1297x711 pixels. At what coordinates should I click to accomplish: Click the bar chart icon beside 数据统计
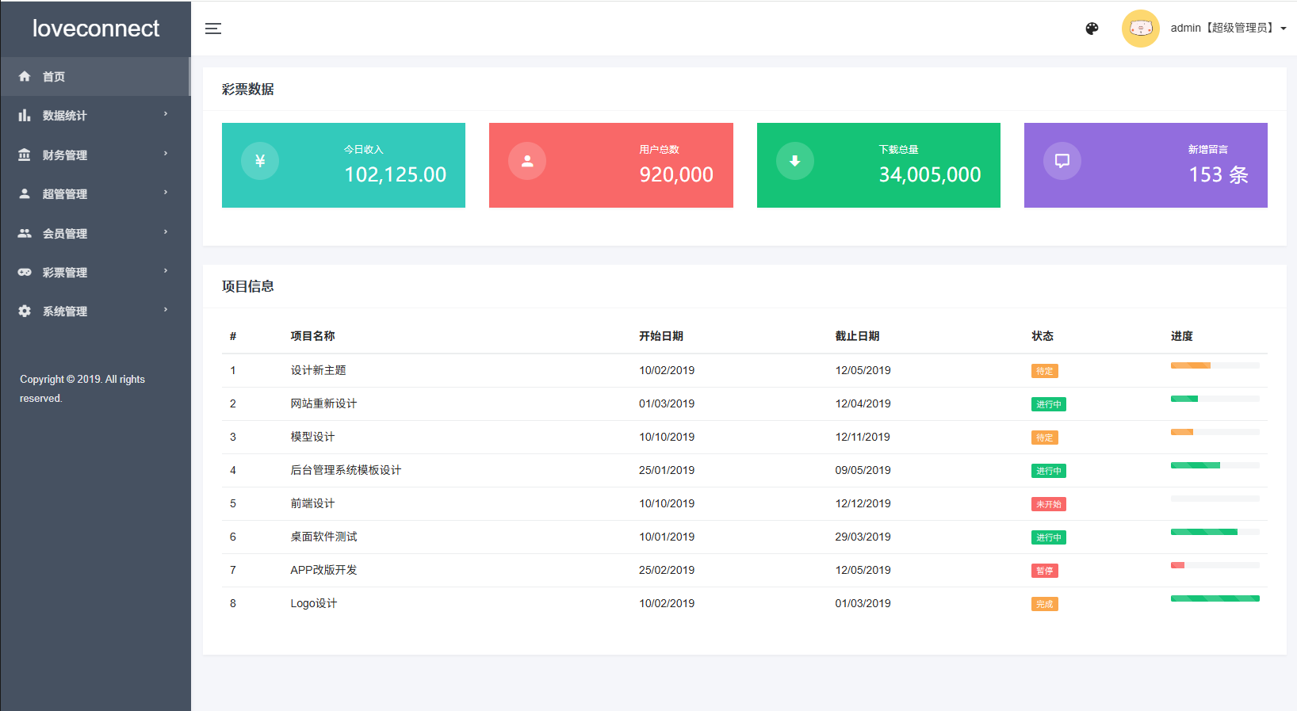[25, 116]
